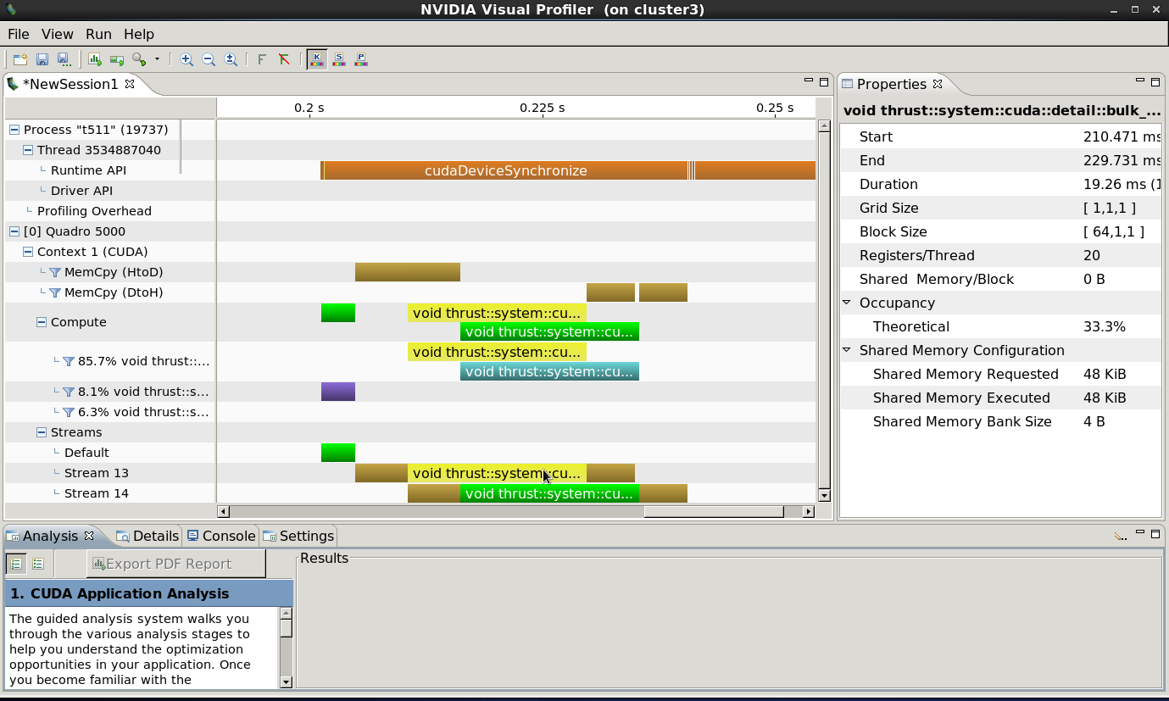
Task: Select yellow thrust kernel in Stream 13
Action: (x=497, y=473)
